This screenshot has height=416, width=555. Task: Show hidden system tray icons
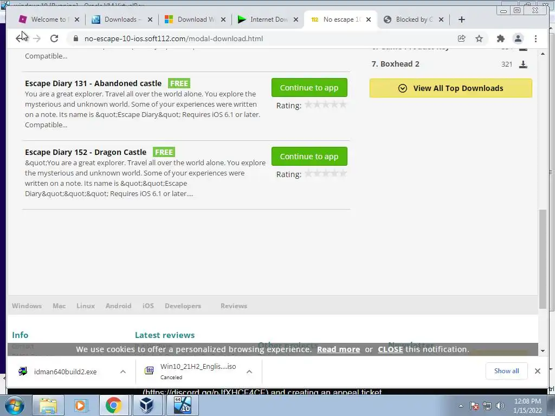pyautogui.click(x=461, y=406)
